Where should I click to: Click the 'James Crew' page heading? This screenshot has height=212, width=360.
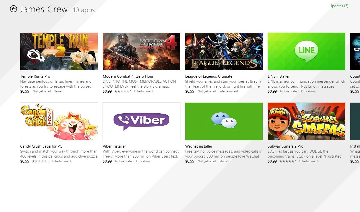pyautogui.click(x=44, y=9)
